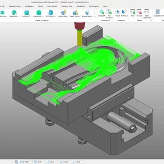The width and height of the screenshot is (164, 164).
Task: Open the Workplane ribbon tab
Action: coord(29,6)
